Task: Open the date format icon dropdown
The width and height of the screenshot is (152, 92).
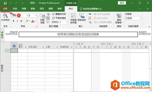Action: 49,14
